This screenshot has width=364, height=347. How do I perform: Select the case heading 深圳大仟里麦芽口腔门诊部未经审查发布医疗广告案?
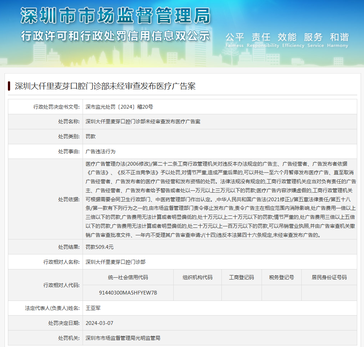point(105,86)
